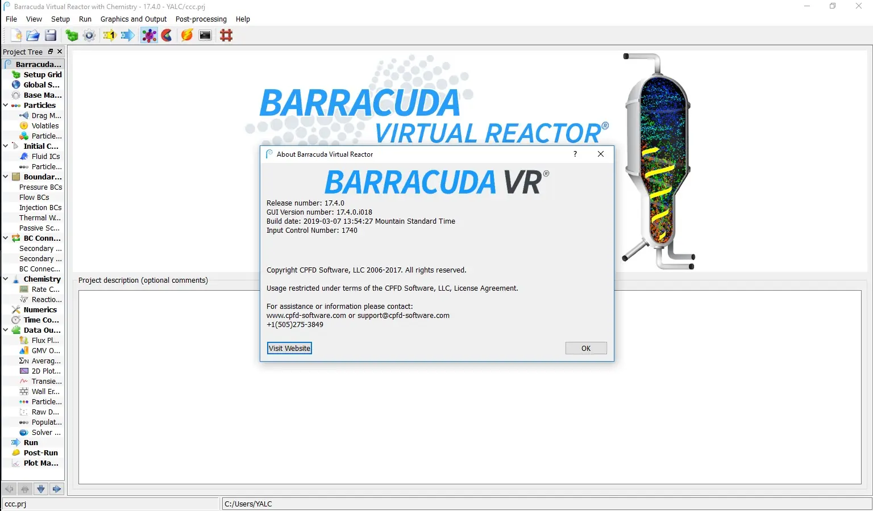Open the Help menu
This screenshot has width=873, height=511.
click(x=243, y=19)
